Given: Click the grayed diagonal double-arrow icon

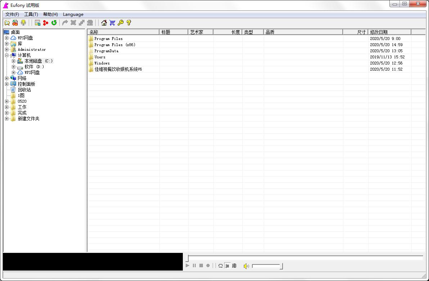Looking at the screenshot, I should tap(82, 23).
